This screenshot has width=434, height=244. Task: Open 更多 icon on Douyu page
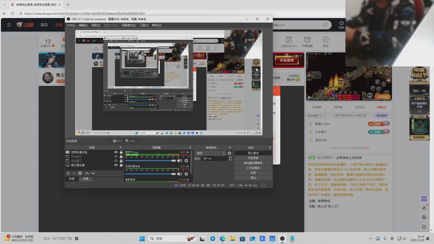[x=326, y=42]
